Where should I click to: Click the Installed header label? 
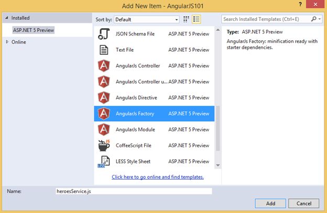click(20, 18)
